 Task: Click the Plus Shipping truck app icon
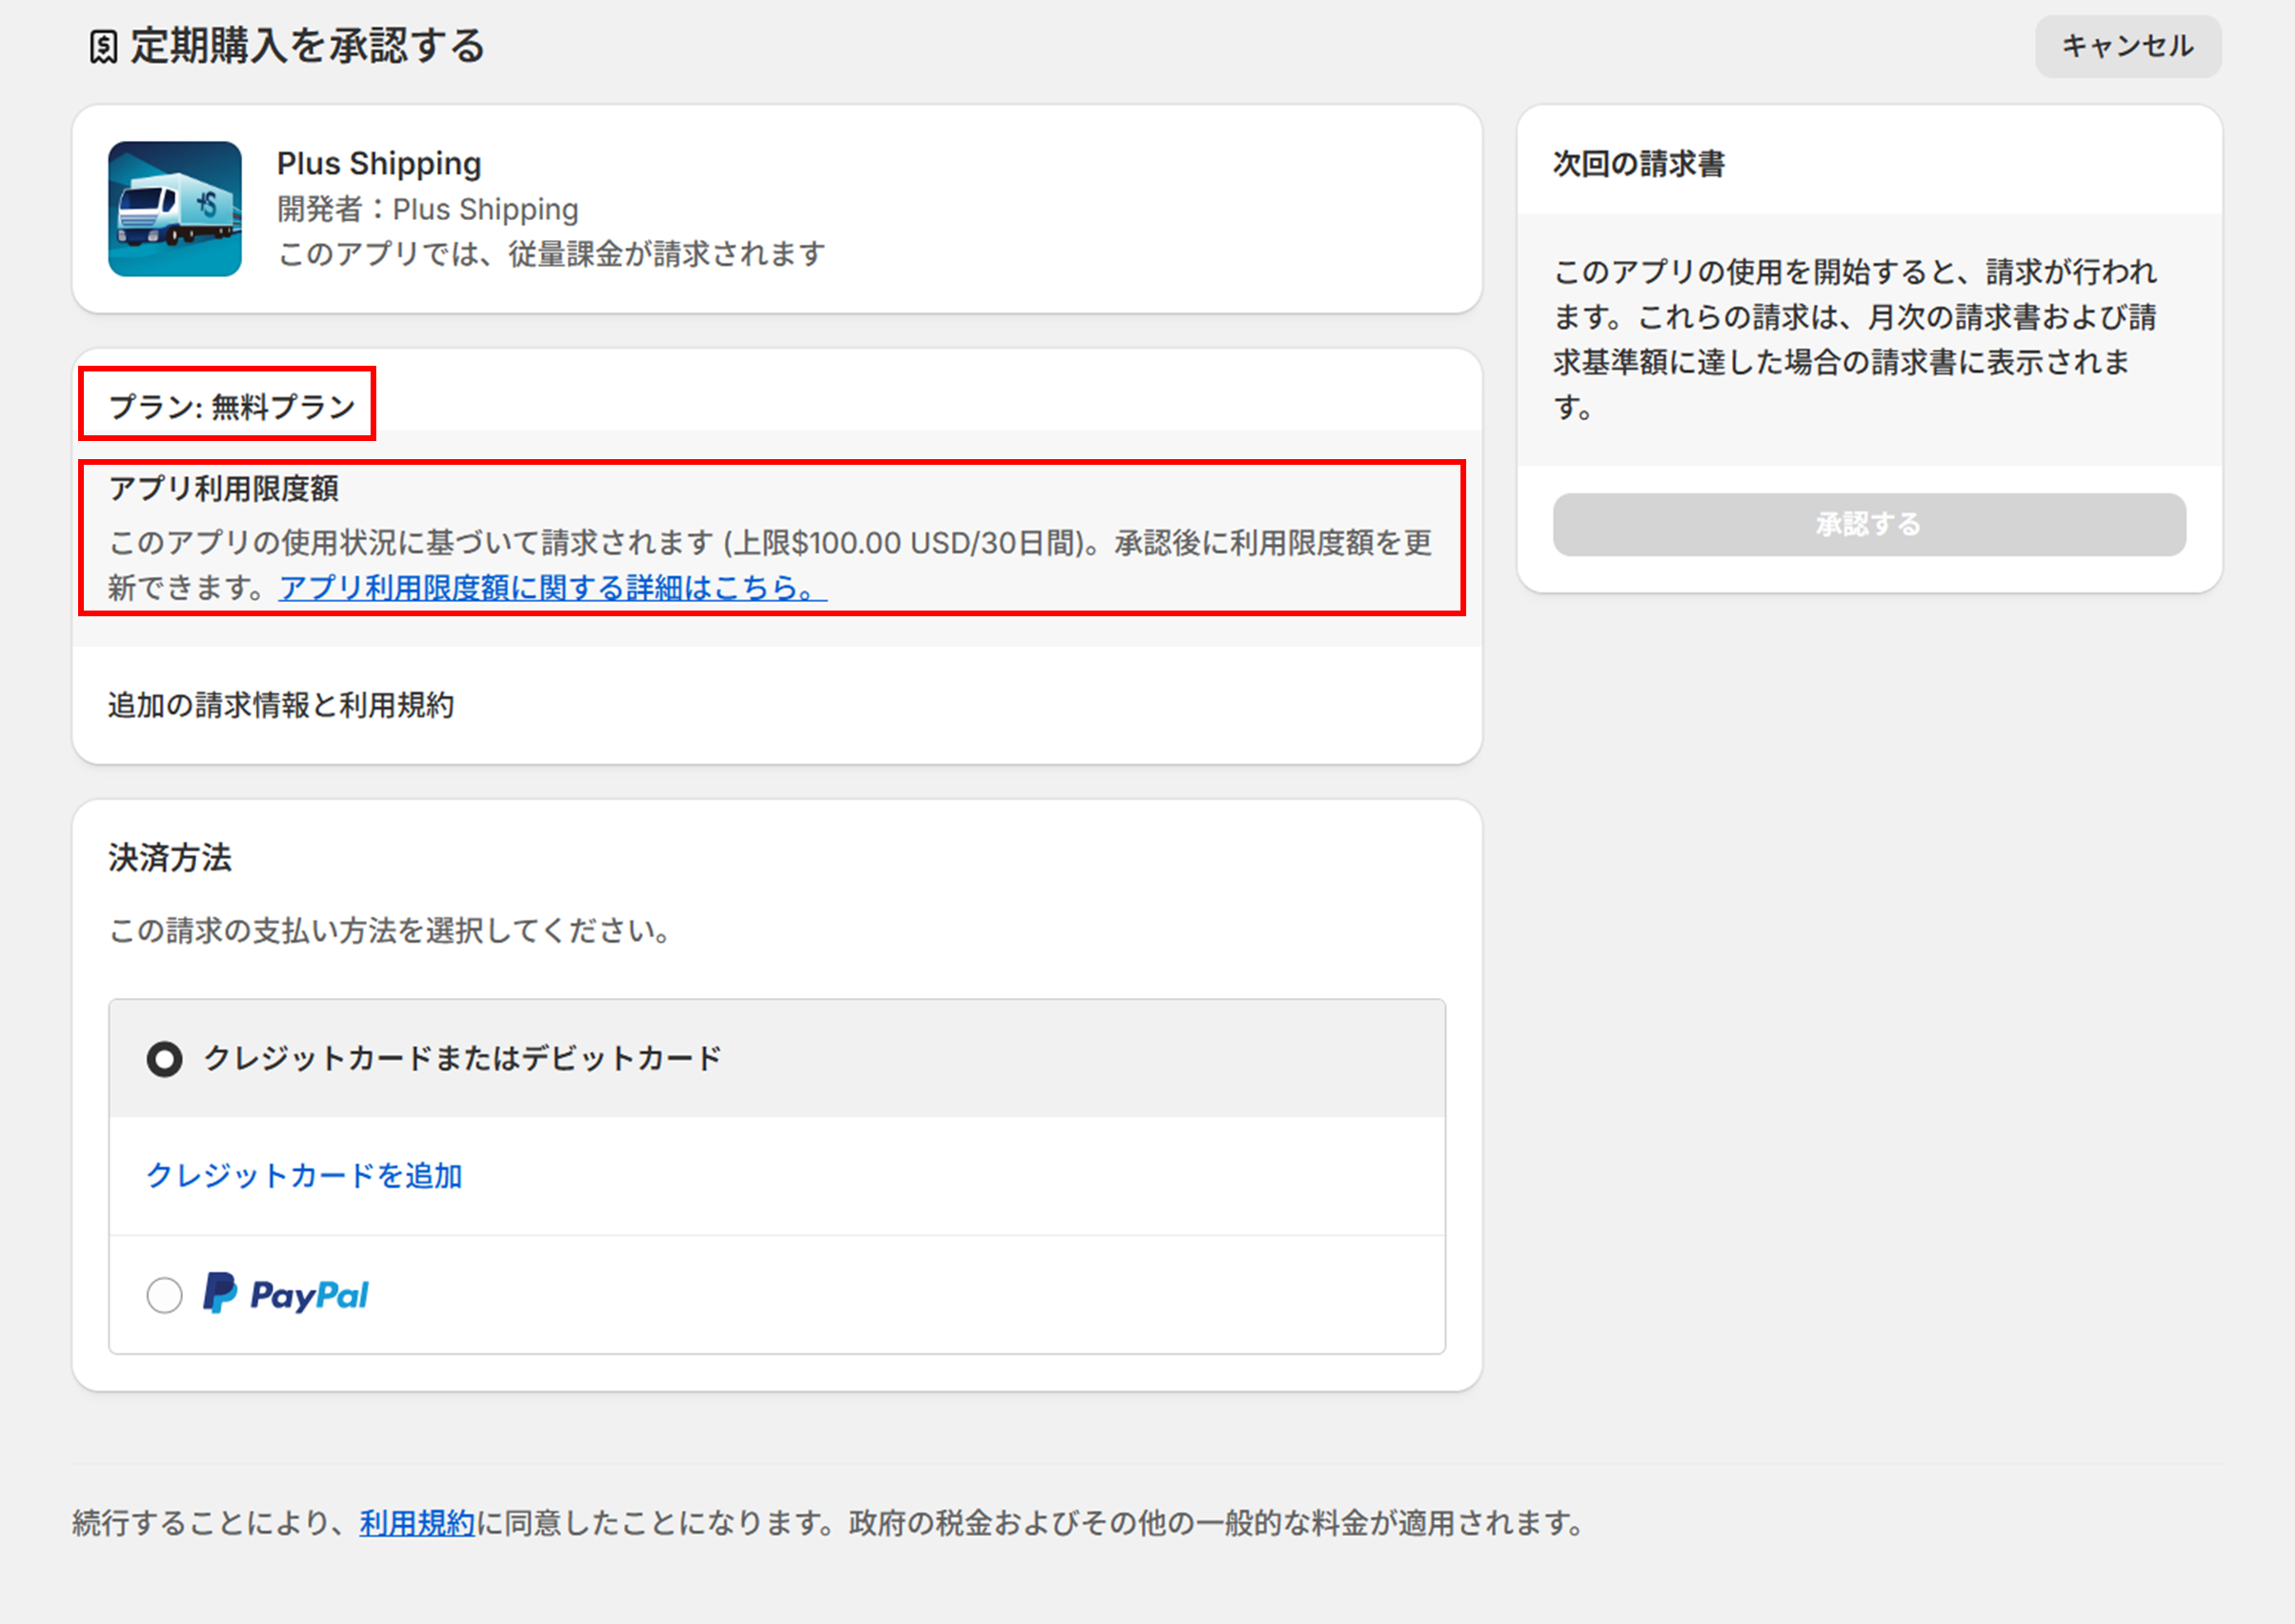point(175,209)
